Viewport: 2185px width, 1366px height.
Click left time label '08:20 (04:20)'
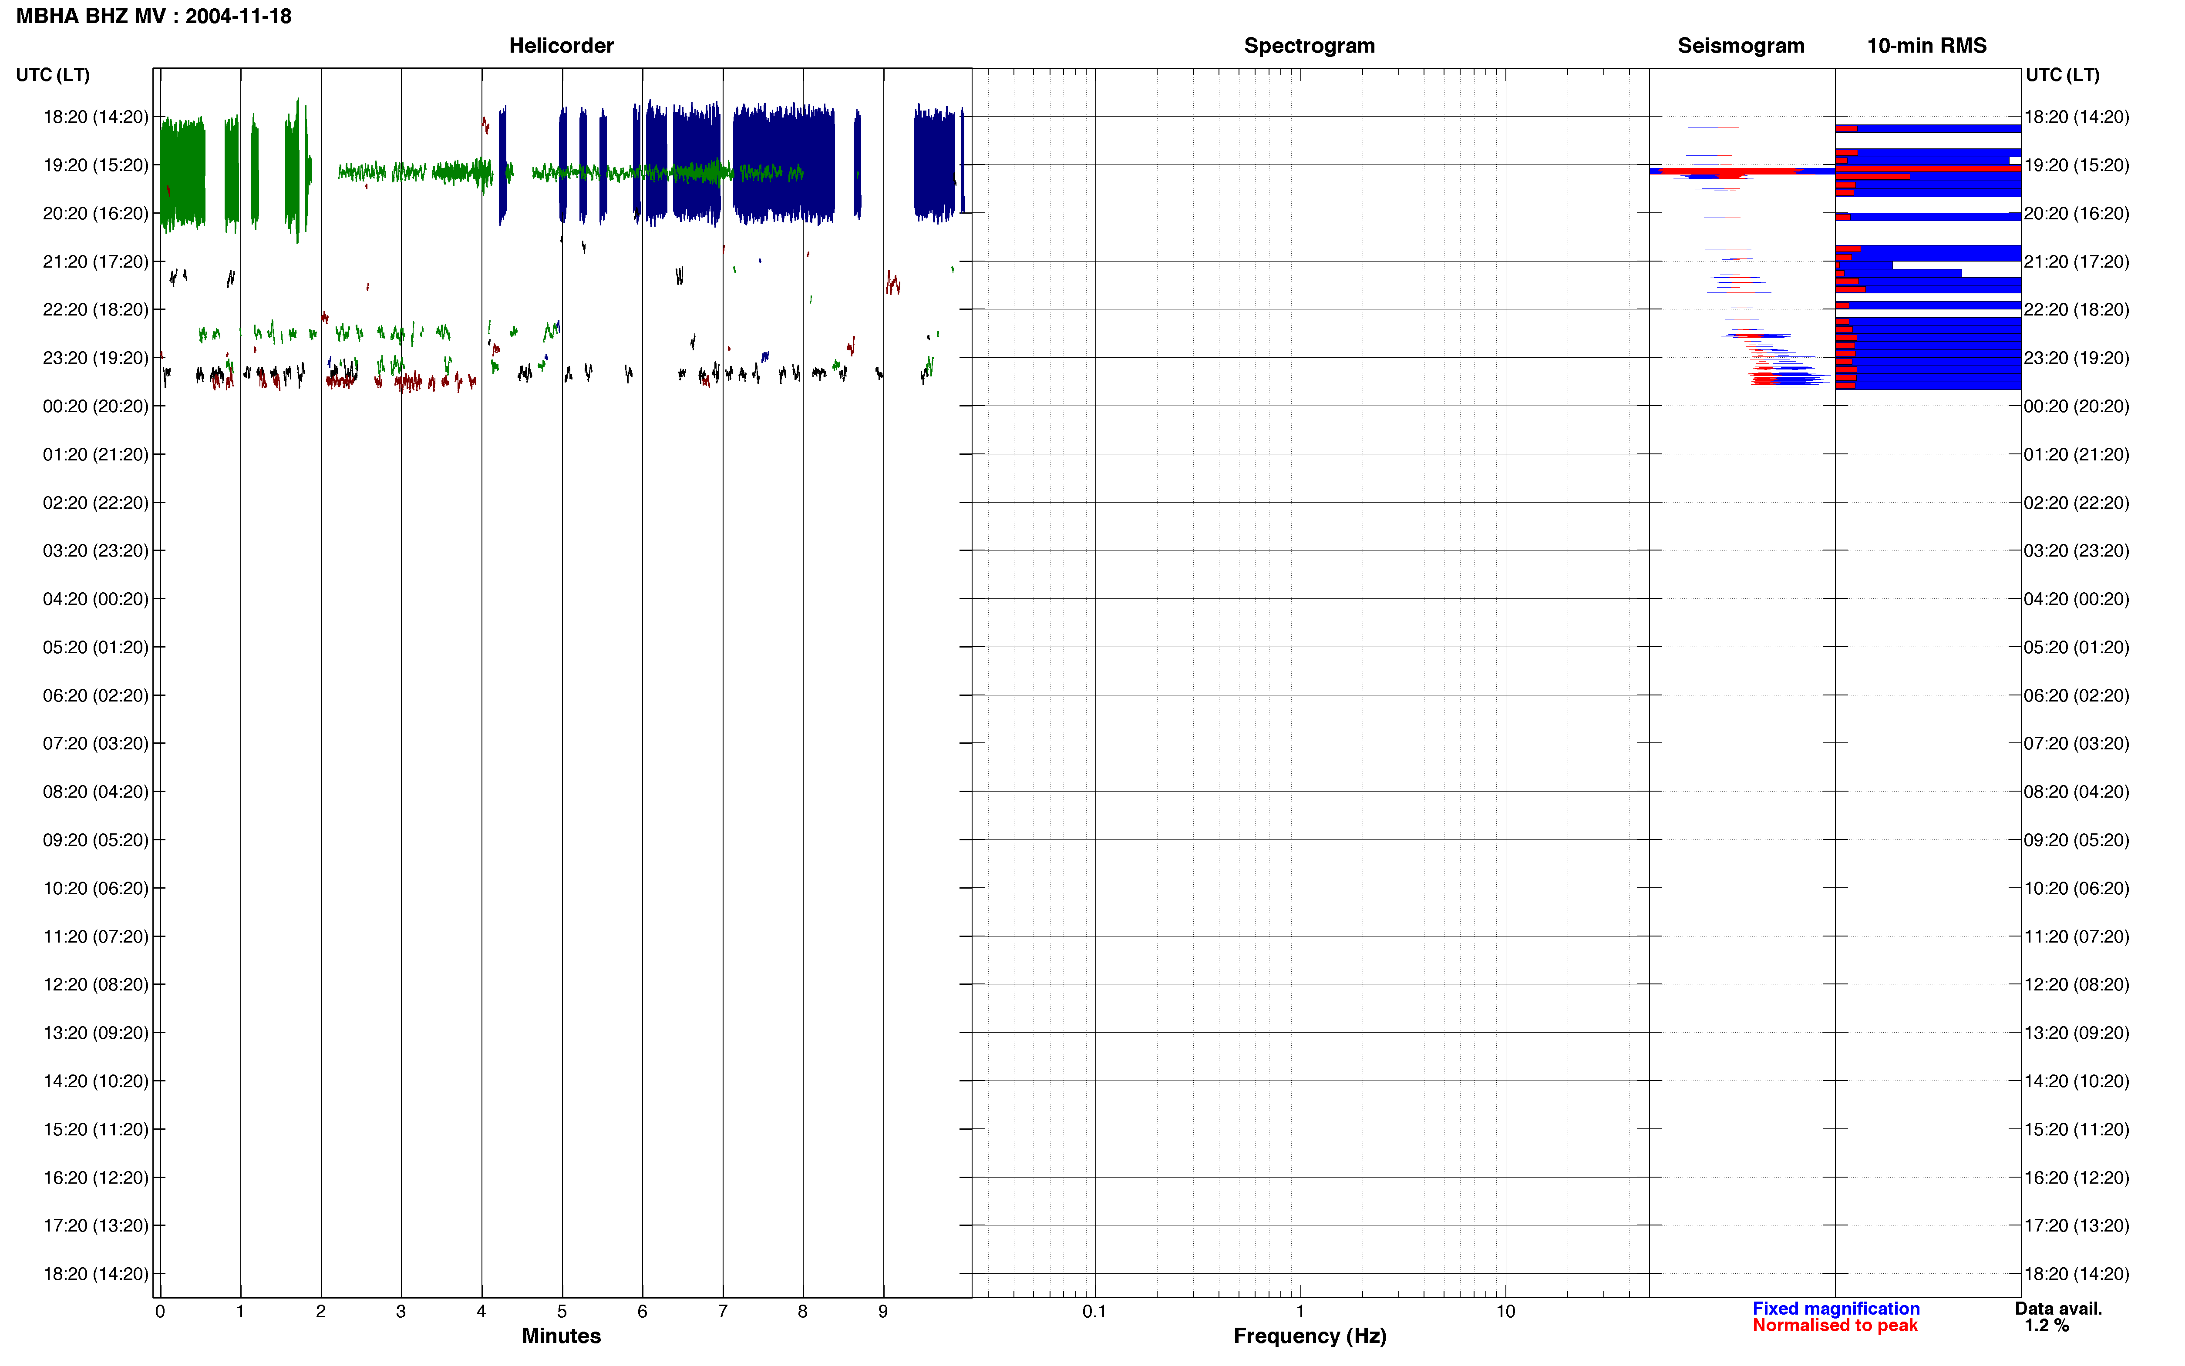click(x=96, y=792)
